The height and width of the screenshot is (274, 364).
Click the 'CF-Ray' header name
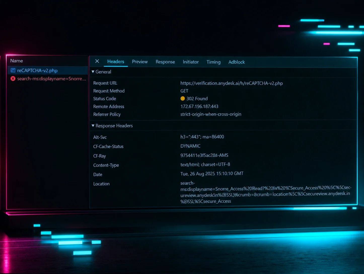(x=99, y=156)
